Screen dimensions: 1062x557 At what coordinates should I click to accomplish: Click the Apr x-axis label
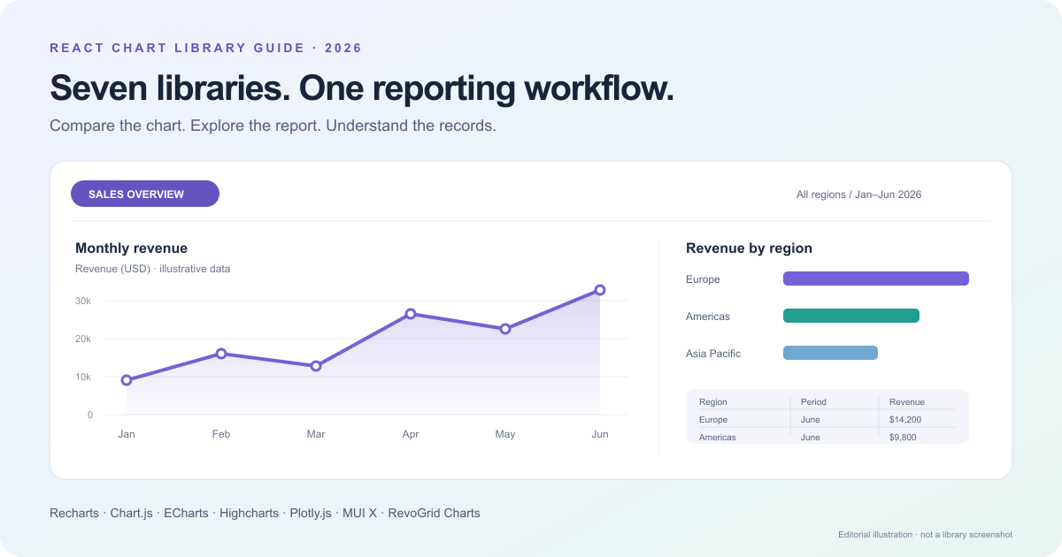tap(411, 434)
